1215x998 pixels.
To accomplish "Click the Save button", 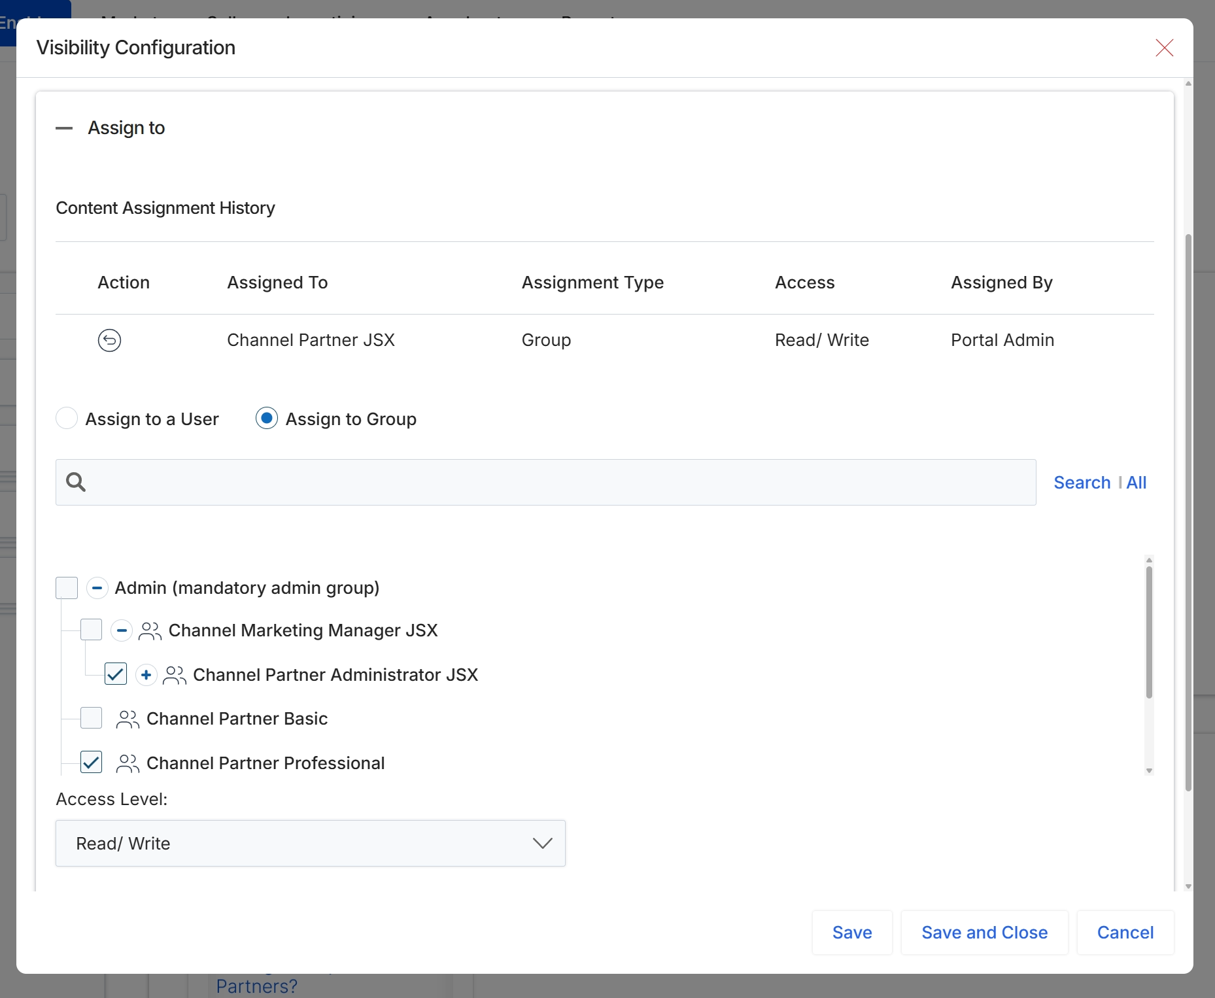I will [x=852, y=933].
